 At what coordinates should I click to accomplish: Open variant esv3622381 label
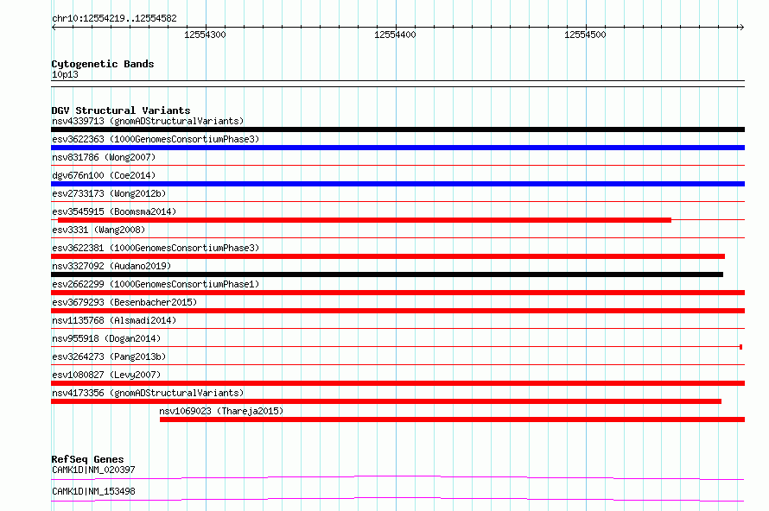click(x=156, y=248)
